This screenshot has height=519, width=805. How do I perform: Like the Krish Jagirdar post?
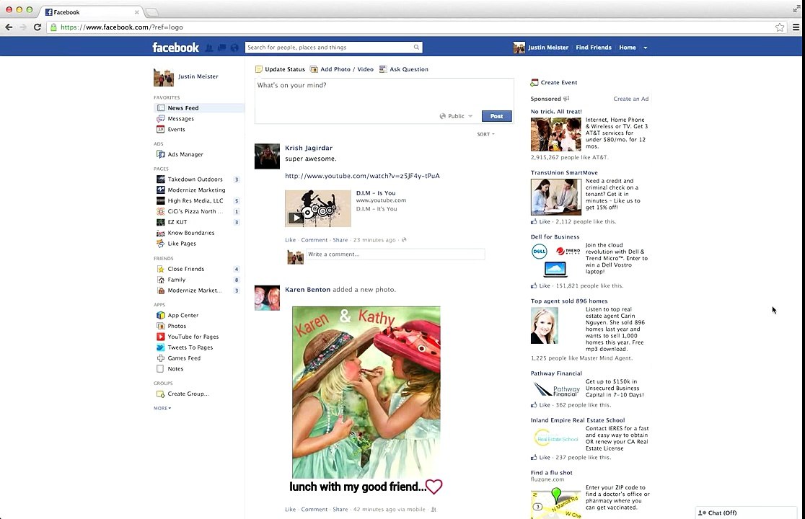coord(291,240)
